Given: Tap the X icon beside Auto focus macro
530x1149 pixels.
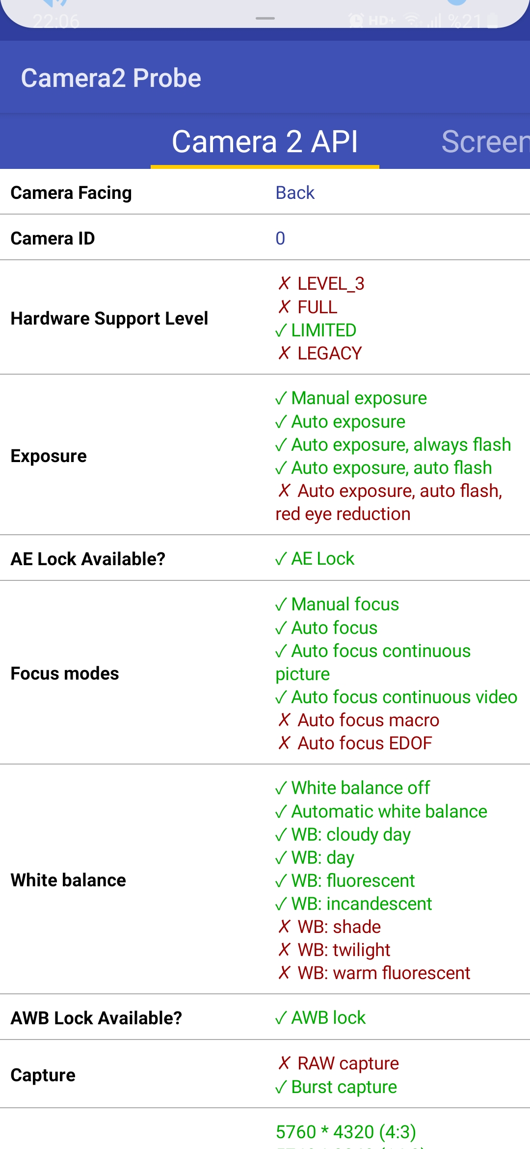Looking at the screenshot, I should (284, 720).
